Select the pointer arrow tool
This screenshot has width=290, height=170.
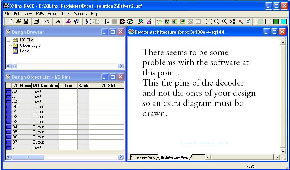(x=107, y=22)
